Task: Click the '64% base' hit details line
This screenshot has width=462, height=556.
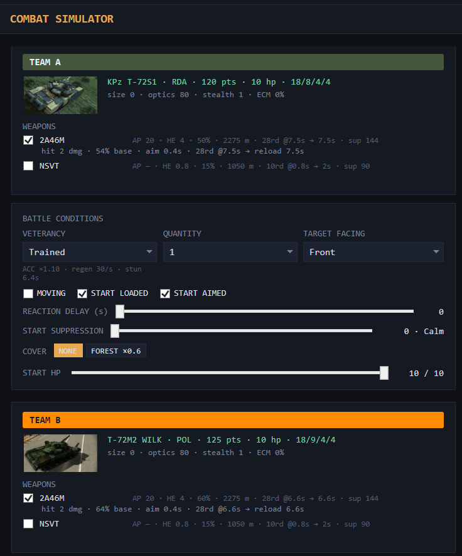Action: pyautogui.click(x=173, y=509)
